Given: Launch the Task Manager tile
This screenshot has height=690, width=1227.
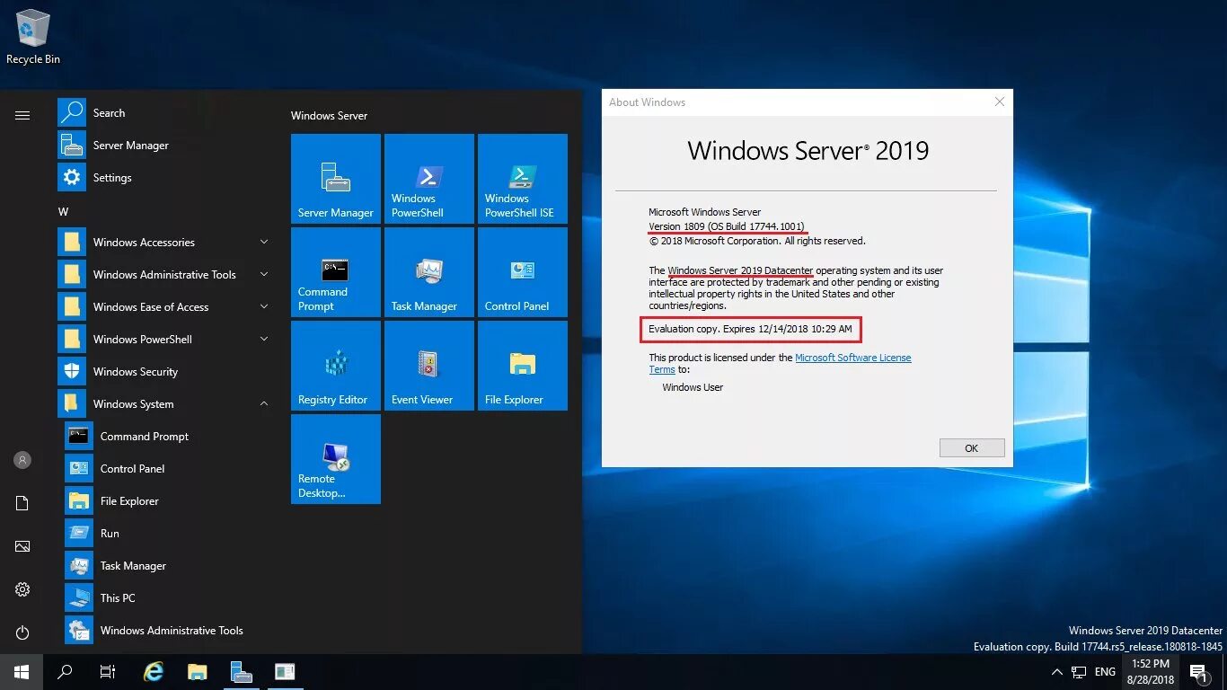Looking at the screenshot, I should tap(429, 272).
